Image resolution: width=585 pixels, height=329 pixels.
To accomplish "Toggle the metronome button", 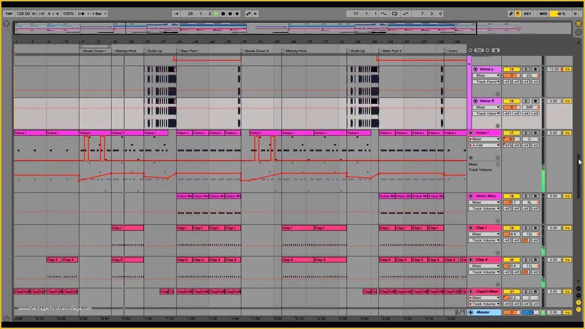I will pyautogui.click(x=81, y=14).
